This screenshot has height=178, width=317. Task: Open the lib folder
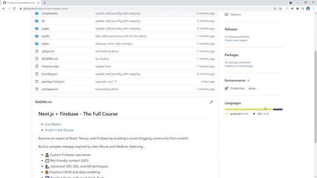coord(43,21)
